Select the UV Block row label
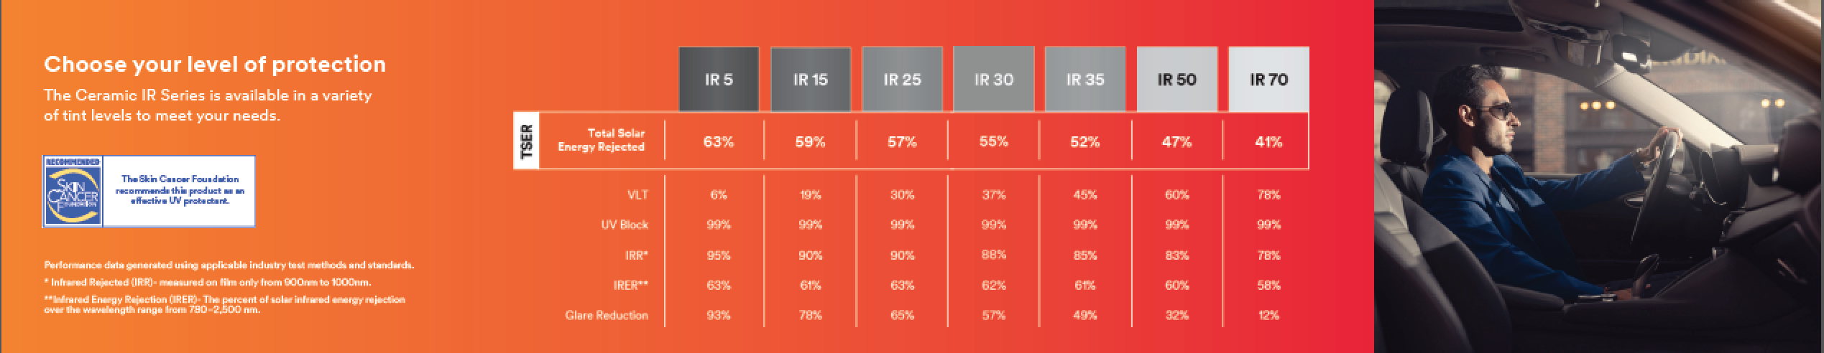 (x=625, y=225)
